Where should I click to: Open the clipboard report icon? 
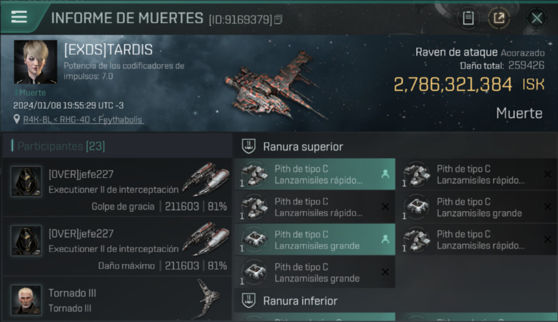468,18
